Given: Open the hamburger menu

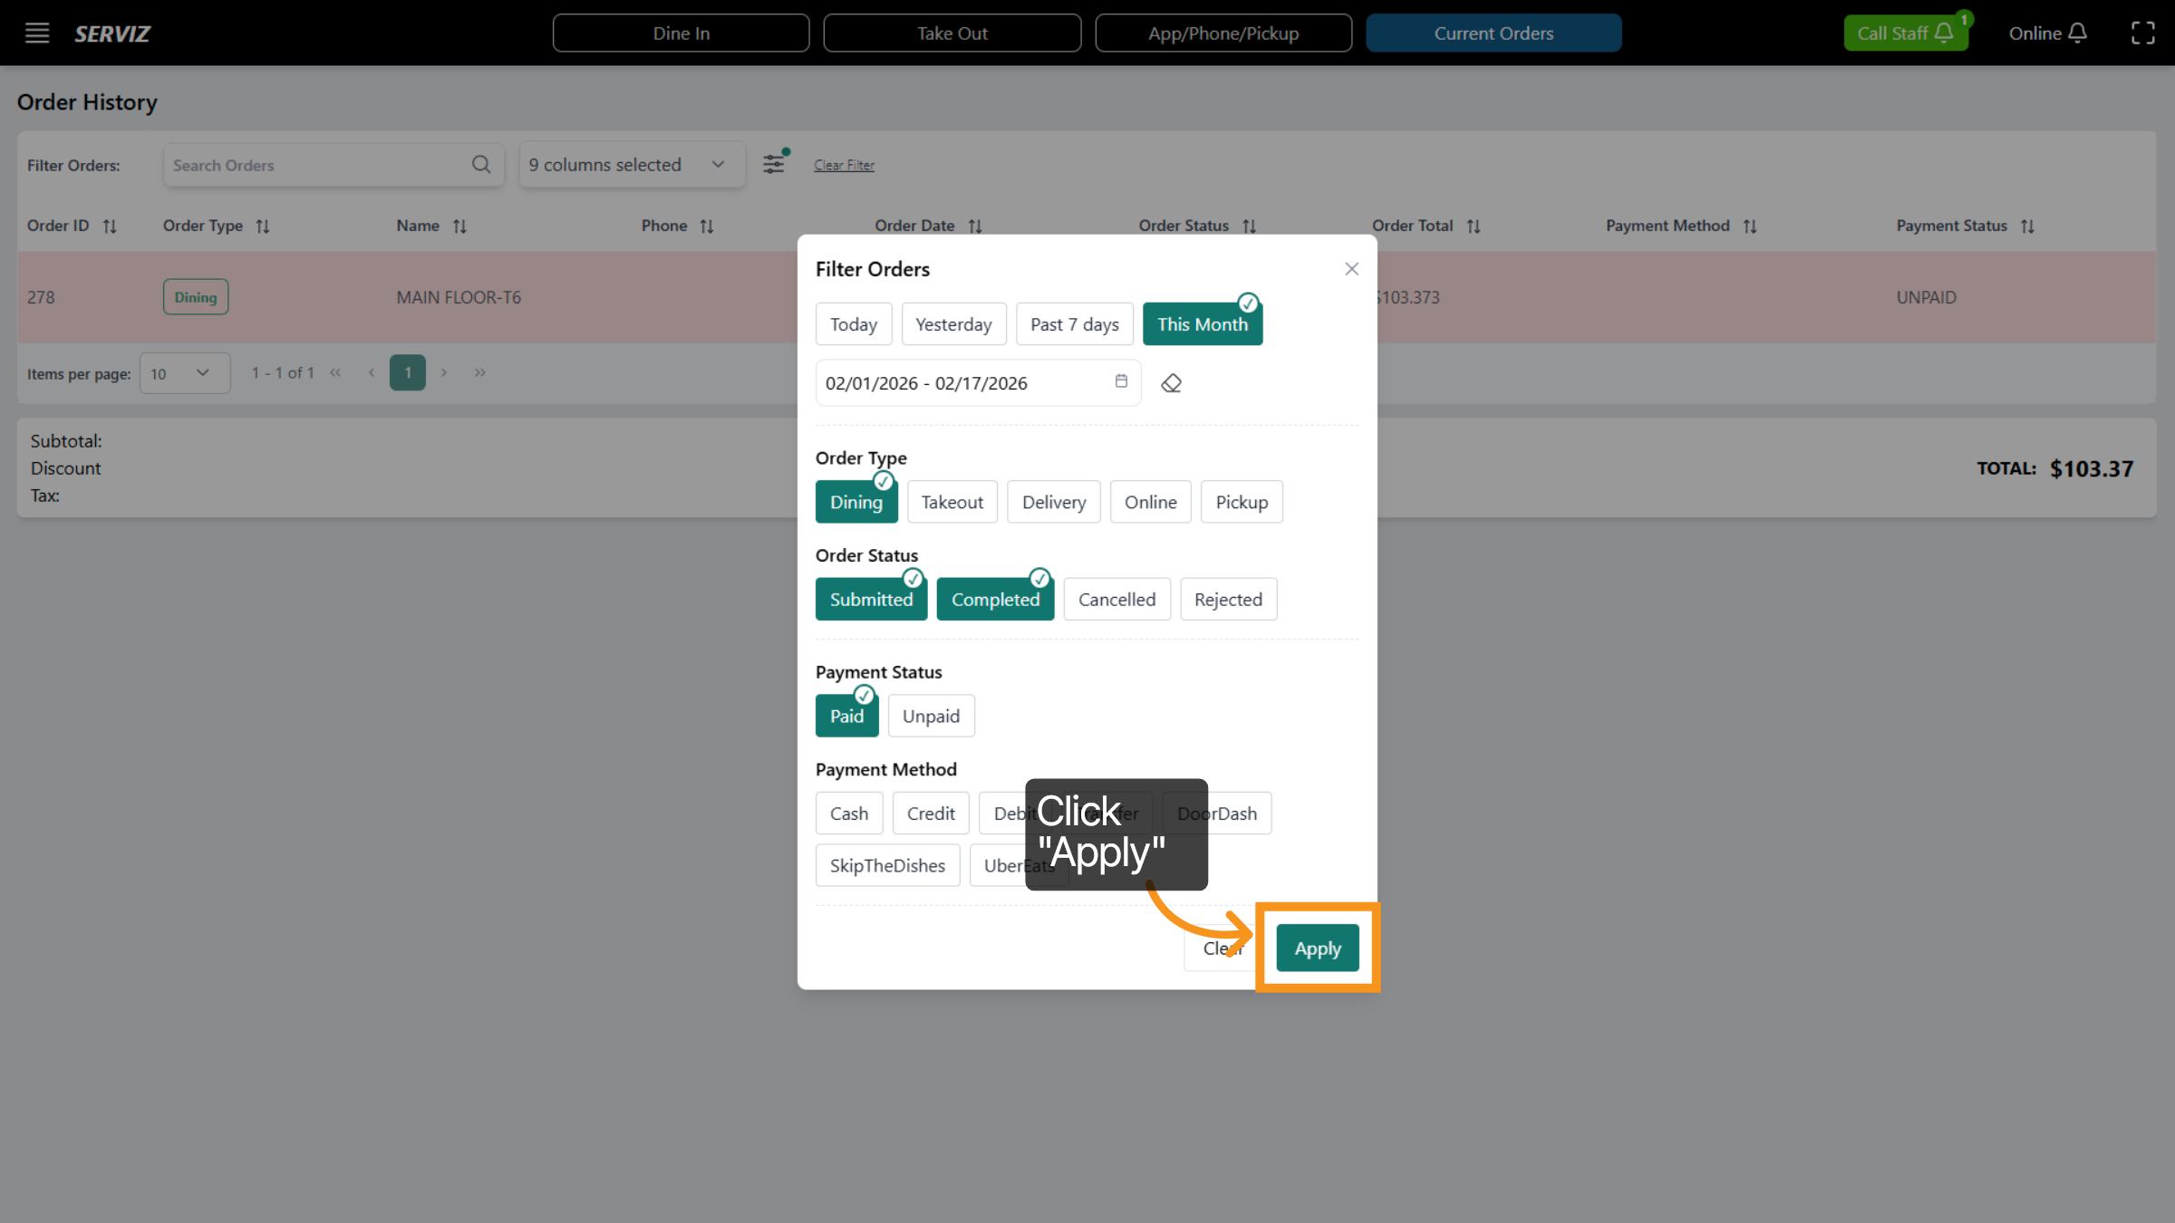Looking at the screenshot, I should [x=37, y=34].
